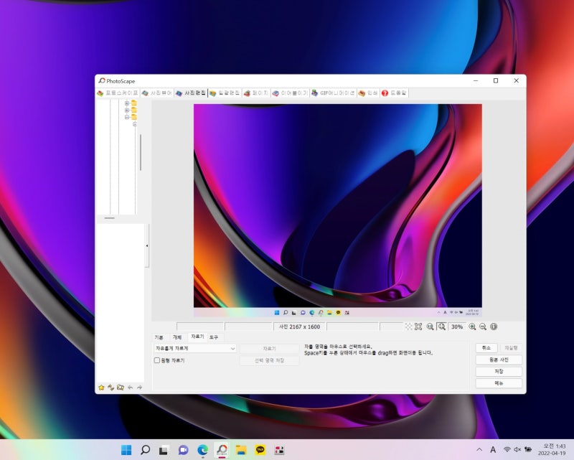Switch to the 사진뷰어 viewer tab
Viewport: 574px width, 460px height.
click(156, 93)
